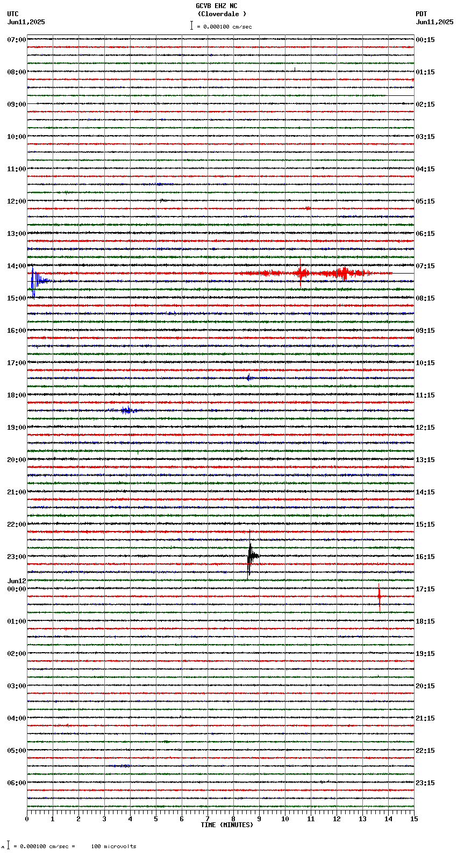Click the UTC timezone label
This screenshot has width=457, height=853.
click(13, 14)
